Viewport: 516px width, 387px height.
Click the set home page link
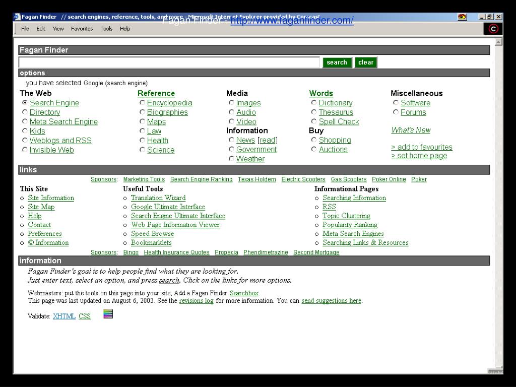tap(419, 156)
